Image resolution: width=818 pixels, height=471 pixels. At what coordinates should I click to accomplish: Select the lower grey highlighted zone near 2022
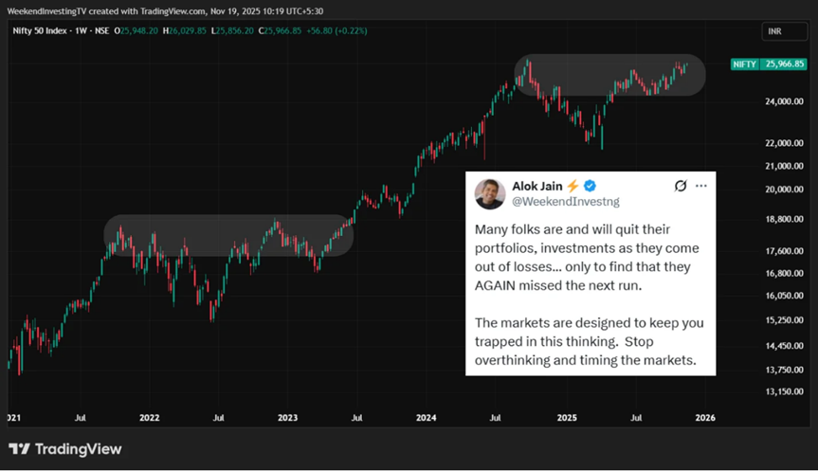pos(228,236)
